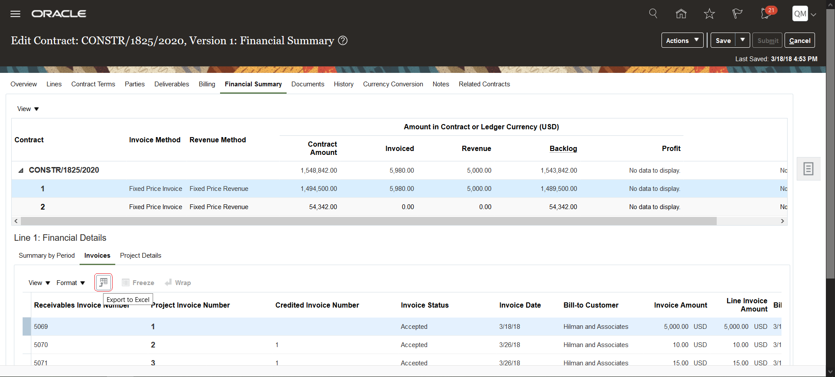Expand the Save button dropdown arrow
This screenshot has height=377, width=835.
click(x=743, y=40)
